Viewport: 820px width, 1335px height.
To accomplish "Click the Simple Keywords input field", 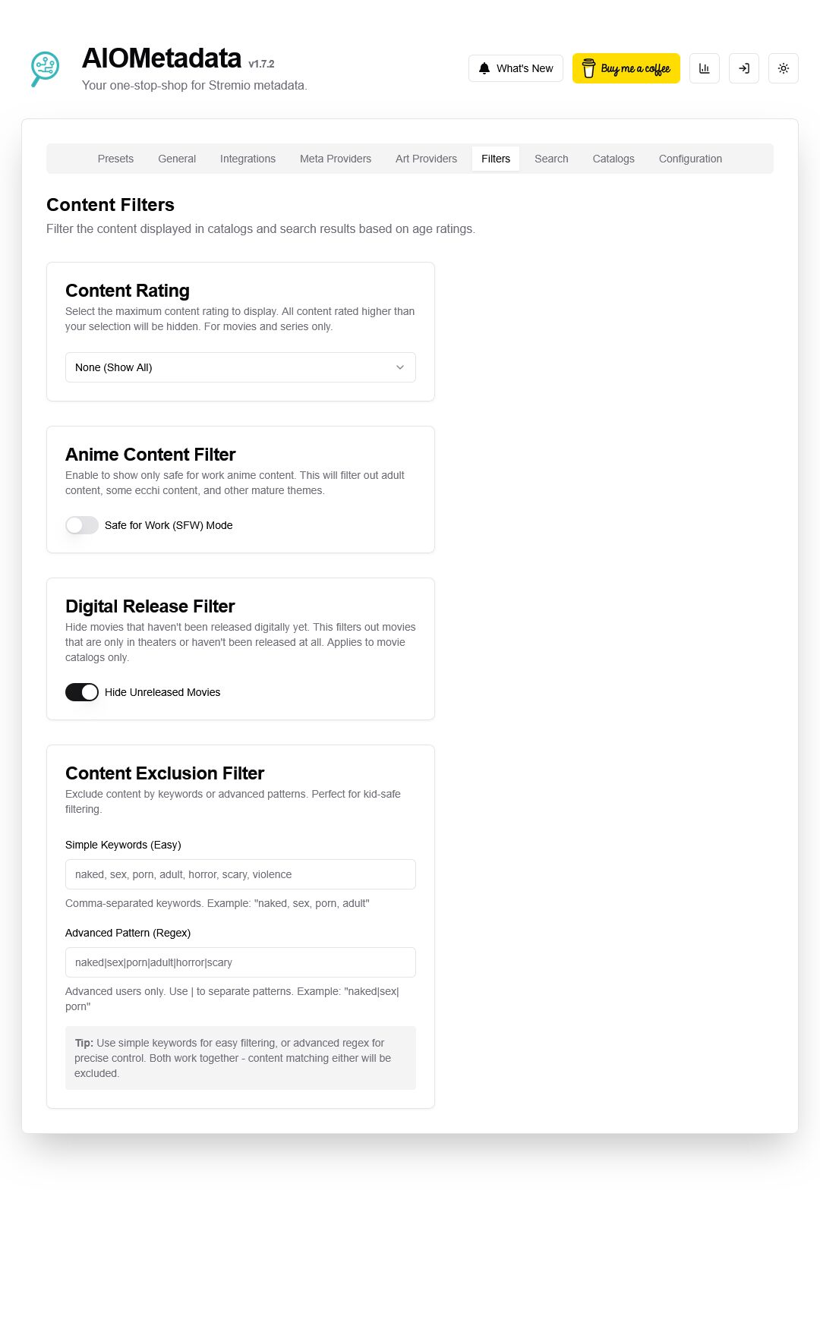I will point(240,874).
